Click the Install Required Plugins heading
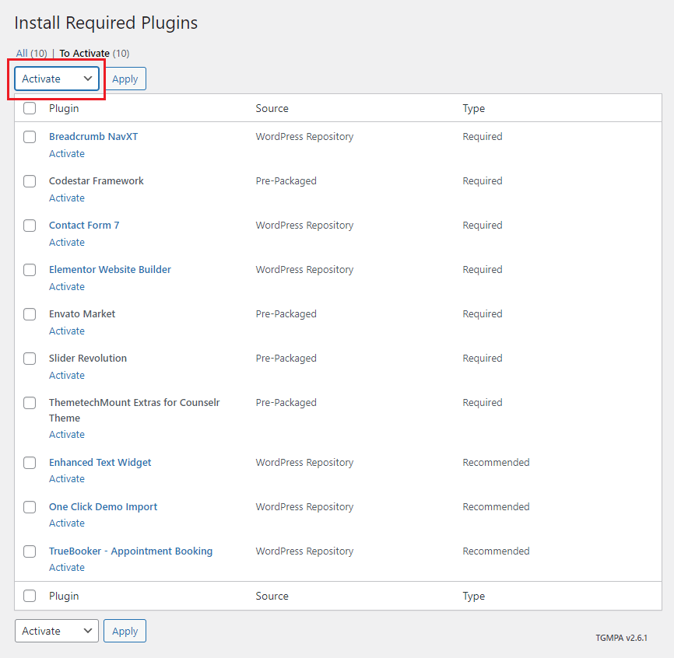The image size is (674, 658). (x=106, y=23)
